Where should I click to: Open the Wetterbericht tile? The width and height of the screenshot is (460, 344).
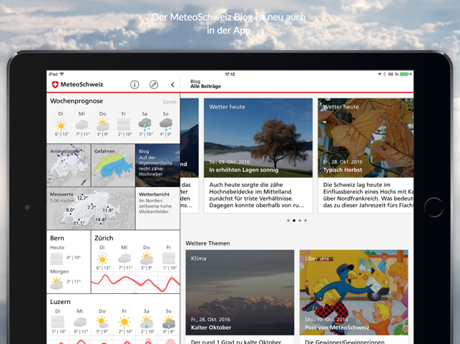158,208
